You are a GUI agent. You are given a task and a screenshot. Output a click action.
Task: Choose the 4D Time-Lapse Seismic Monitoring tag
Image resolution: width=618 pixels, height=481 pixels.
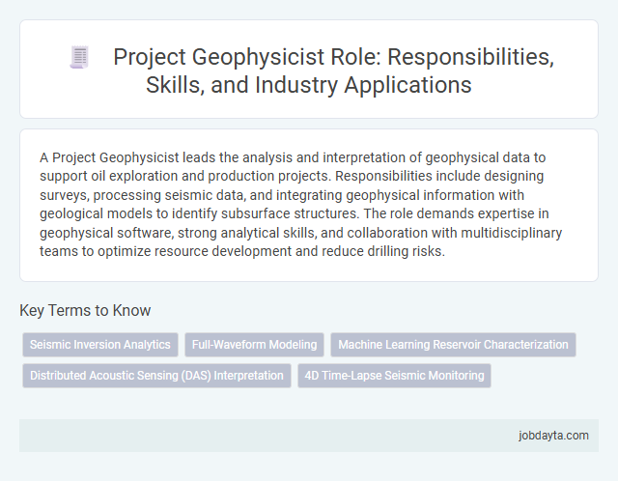[394, 376]
